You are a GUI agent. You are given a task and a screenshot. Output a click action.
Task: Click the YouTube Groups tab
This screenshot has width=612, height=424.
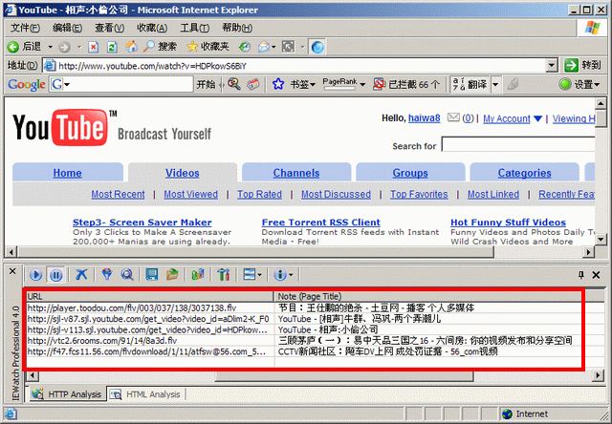click(x=410, y=173)
